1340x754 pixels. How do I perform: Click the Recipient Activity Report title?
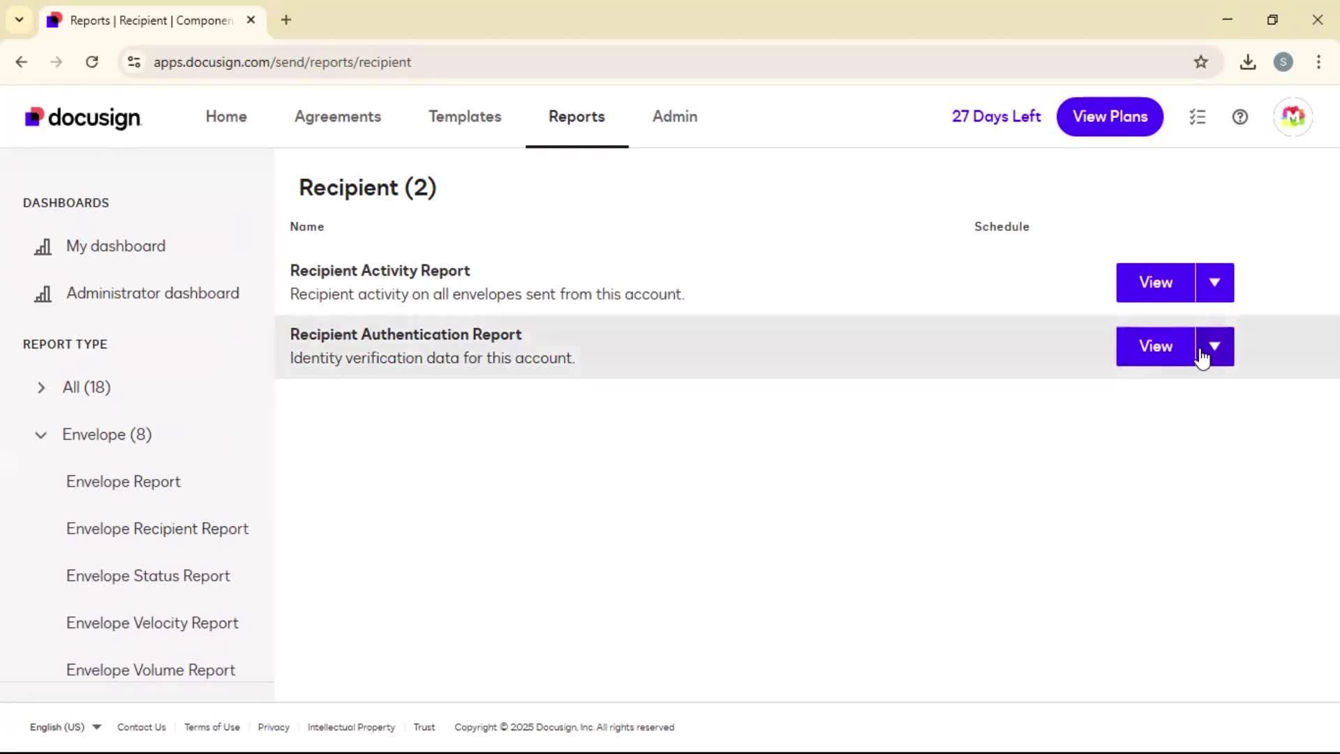coord(380,271)
